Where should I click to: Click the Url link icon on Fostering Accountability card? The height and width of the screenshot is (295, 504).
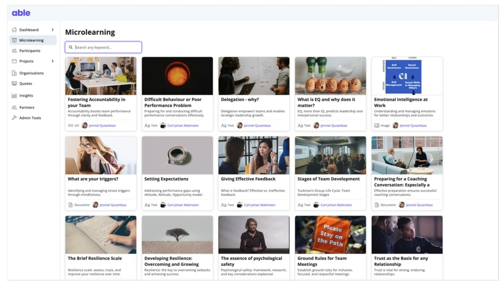(71, 125)
